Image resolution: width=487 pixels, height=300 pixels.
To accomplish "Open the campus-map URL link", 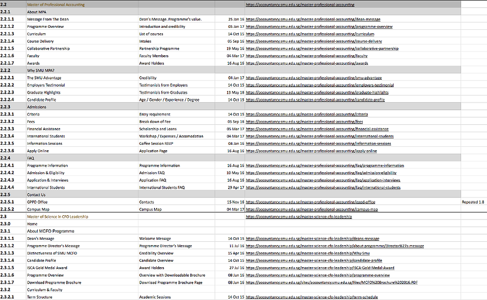I will pos(312,209).
